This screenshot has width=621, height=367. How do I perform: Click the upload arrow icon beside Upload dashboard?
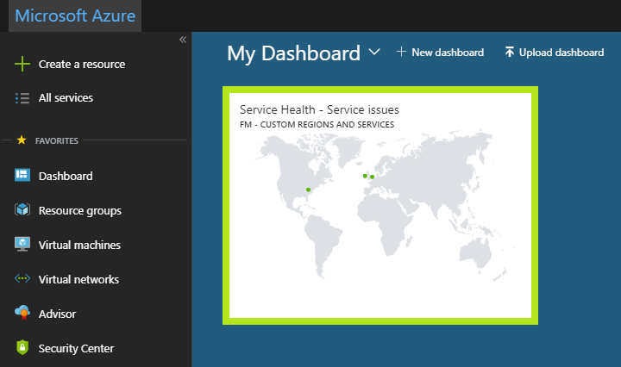[510, 52]
